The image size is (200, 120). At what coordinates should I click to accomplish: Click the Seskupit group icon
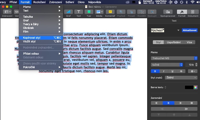click(152, 12)
